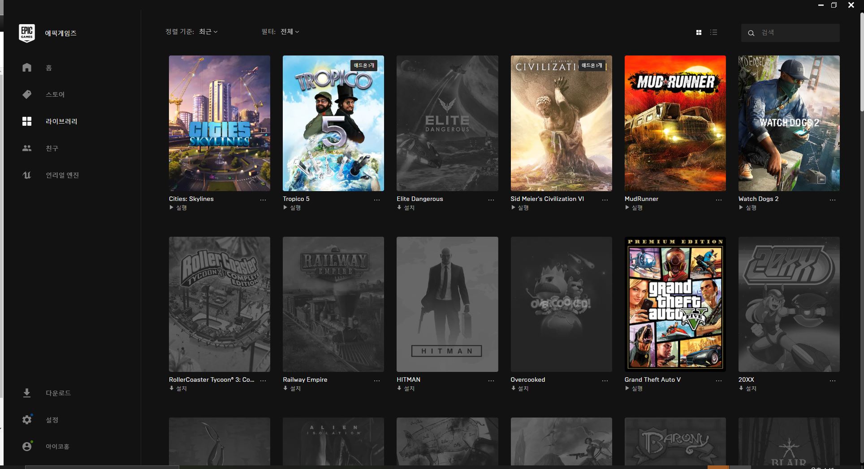
Task: Launch (실행) Cities: Skylines
Action: 178,208
